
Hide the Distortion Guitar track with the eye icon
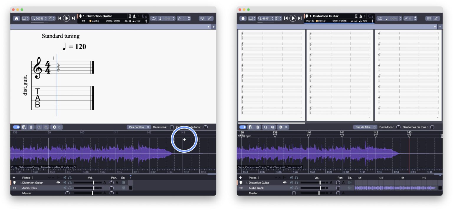coord(58,183)
